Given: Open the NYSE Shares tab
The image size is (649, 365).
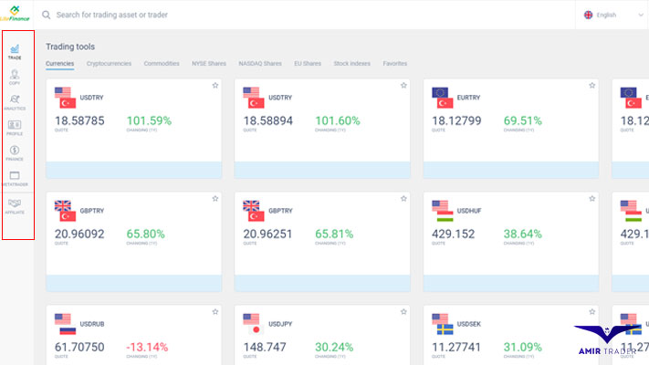Looking at the screenshot, I should tap(209, 64).
